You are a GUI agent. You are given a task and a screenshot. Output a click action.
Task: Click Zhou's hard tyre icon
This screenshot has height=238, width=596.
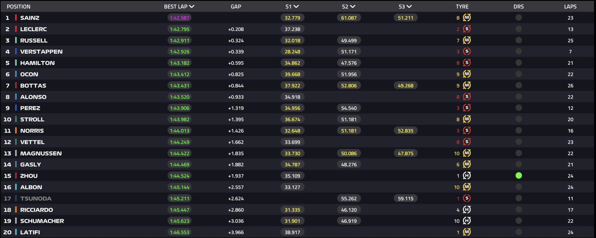(x=467, y=176)
